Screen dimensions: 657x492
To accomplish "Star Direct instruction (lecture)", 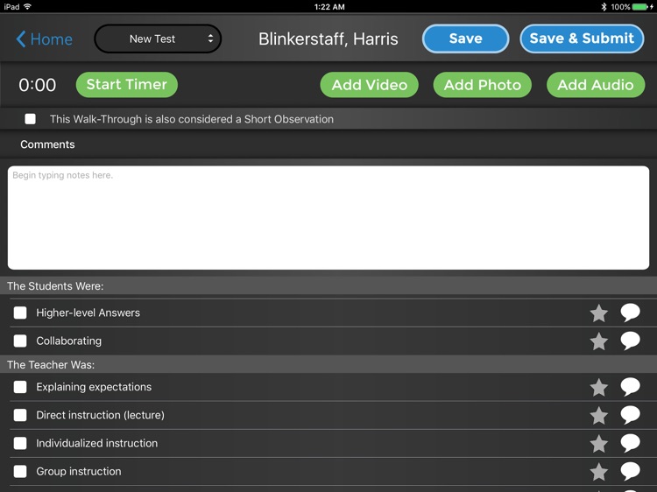I will 599,415.
